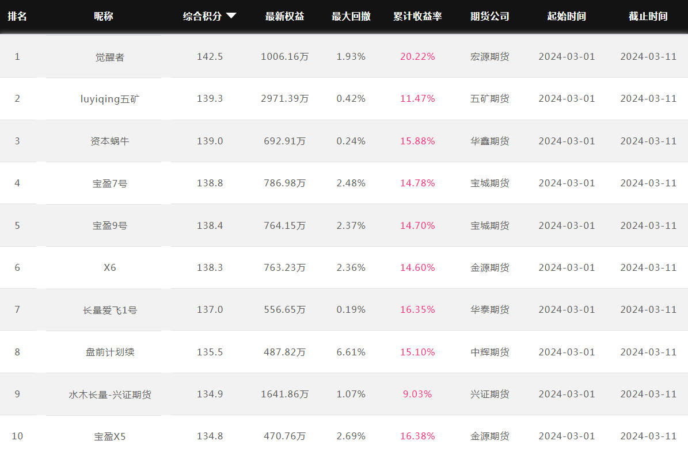Select the return rate 11.47%
This screenshot has height=456, width=688.
click(417, 98)
